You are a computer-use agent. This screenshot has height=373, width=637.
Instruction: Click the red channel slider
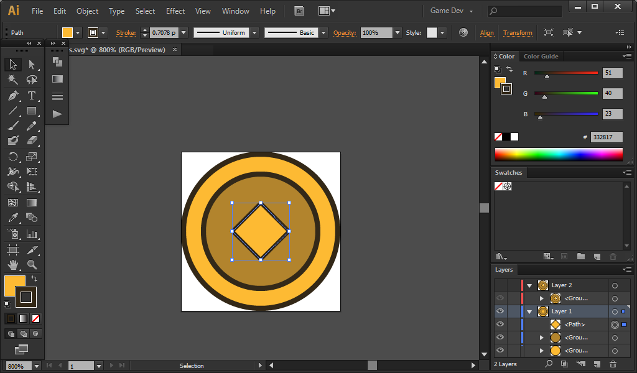click(x=566, y=73)
